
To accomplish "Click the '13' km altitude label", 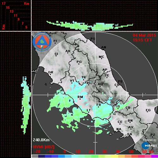I will pyautogui.click(x=12, y=11).
